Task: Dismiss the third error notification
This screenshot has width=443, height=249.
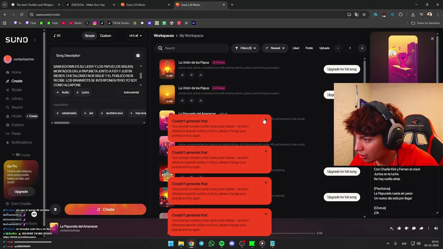Action: [x=266, y=183]
